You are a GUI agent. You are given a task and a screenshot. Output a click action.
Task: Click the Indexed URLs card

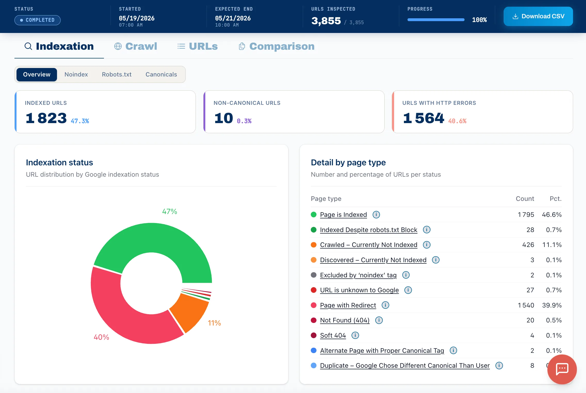[105, 112]
